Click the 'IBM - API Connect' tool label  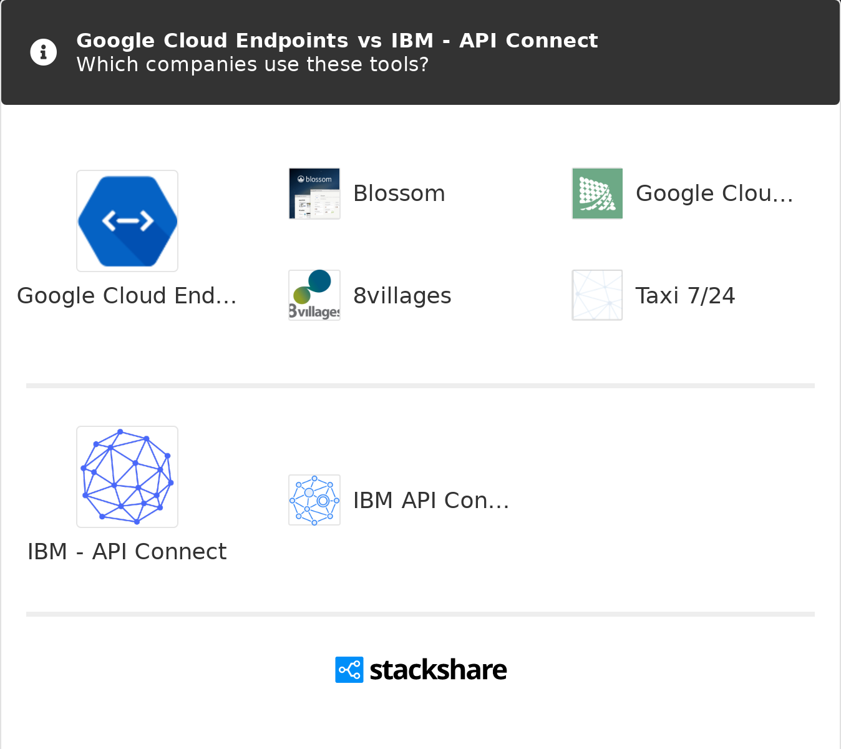(x=127, y=552)
